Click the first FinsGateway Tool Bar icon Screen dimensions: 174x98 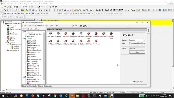[81, 26]
